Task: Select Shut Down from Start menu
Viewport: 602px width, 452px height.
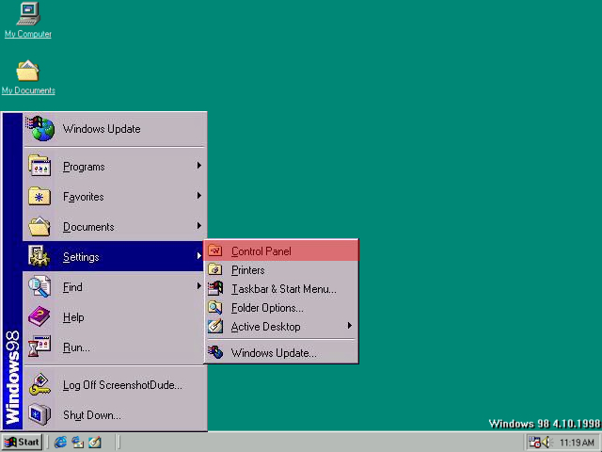Action: click(92, 415)
